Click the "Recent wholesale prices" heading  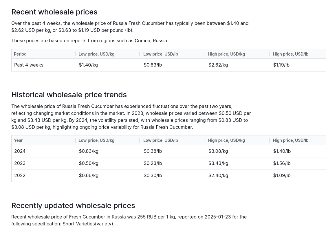pos(54,12)
